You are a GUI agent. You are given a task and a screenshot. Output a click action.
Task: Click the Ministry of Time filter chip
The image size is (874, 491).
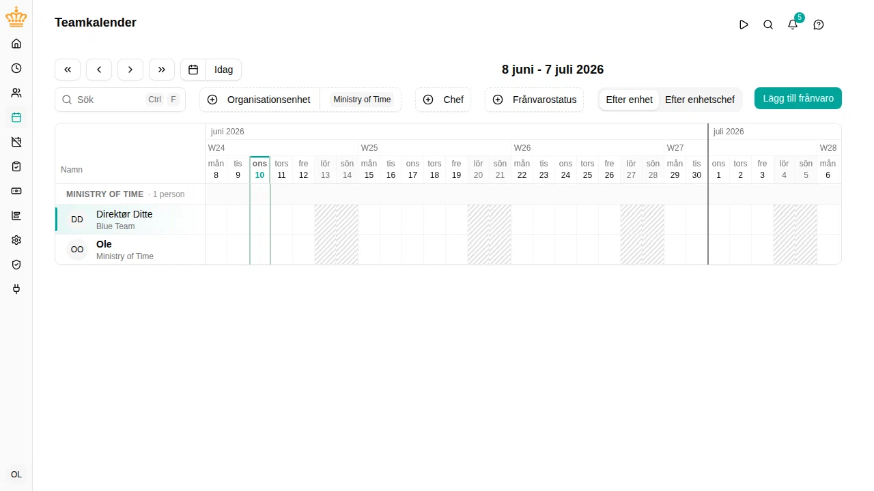tap(362, 100)
